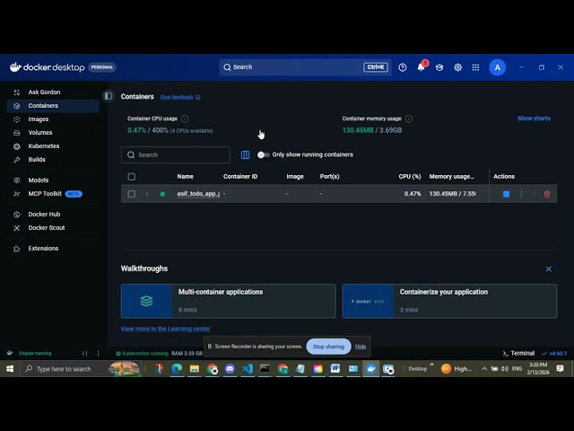Open Docker Hub in sidebar

coord(44,214)
